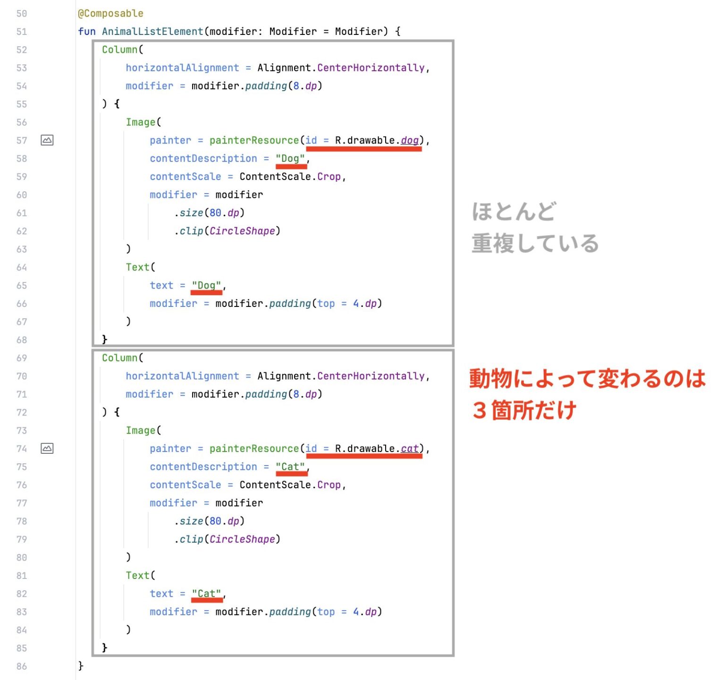Click the second Column call on line 69

point(120,358)
